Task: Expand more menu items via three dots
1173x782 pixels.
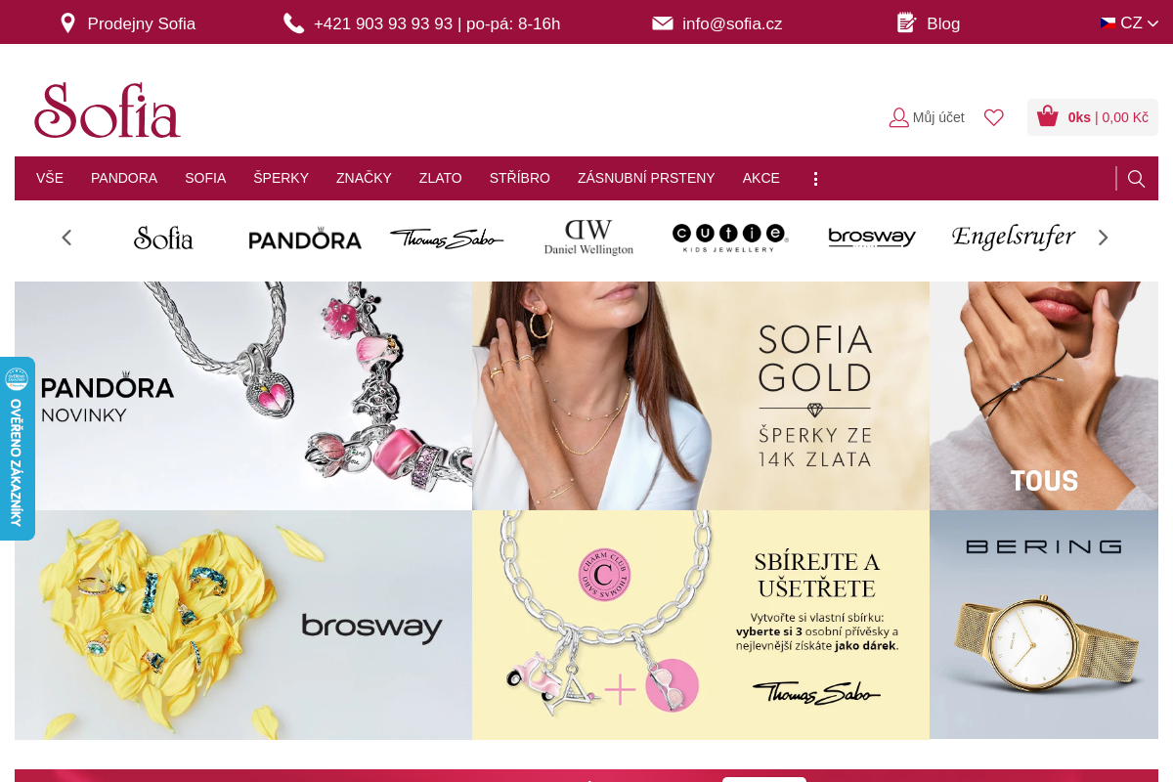Action: (x=815, y=179)
